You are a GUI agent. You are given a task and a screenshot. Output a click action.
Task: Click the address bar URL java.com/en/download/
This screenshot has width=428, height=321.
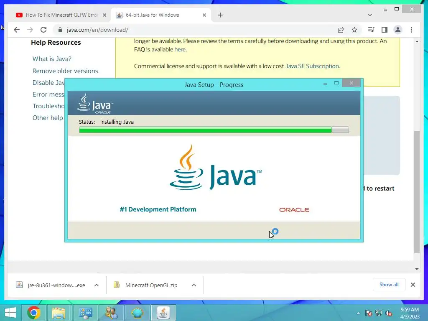(x=97, y=30)
